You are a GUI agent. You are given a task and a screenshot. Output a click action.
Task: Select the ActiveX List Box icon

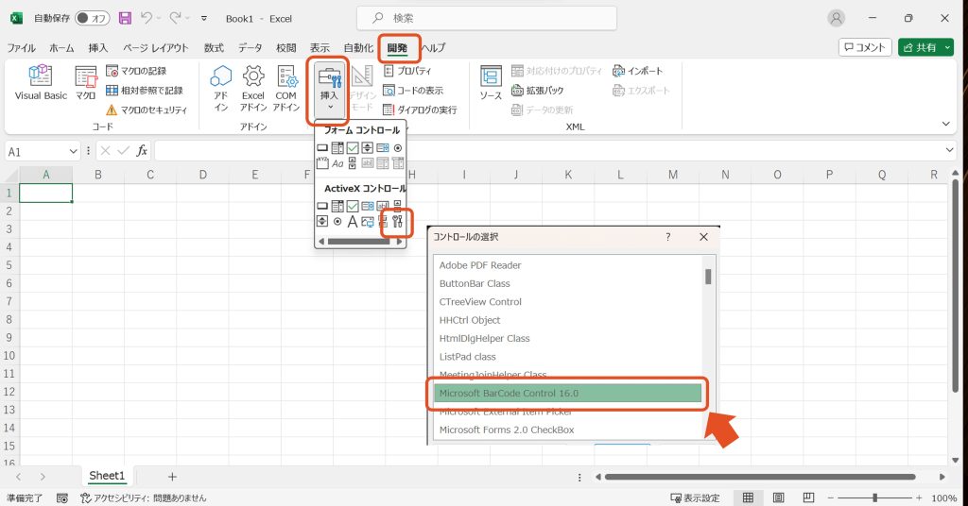click(x=368, y=206)
